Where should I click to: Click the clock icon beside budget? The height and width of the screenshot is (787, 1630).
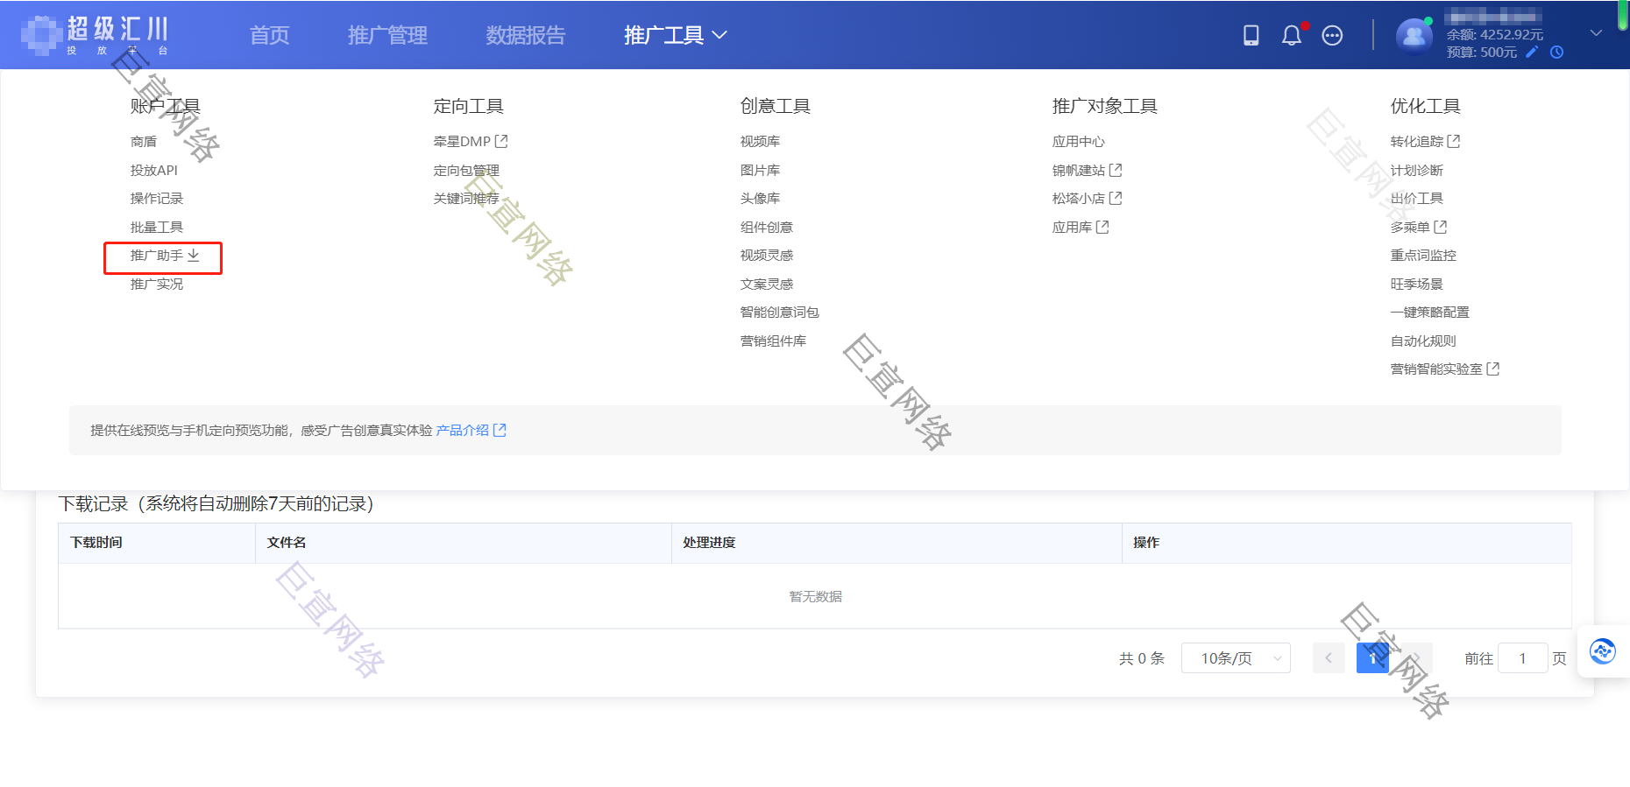[1556, 52]
